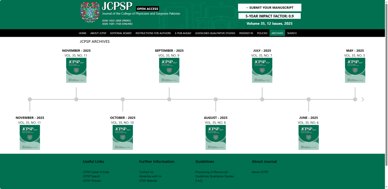This screenshot has width=388, height=189.
Task: Click the 'VOL. 35, NO. 9' label
Action: pos(169,55)
